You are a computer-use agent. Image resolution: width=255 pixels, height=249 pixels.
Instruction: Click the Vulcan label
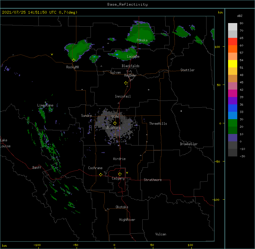click(x=161, y=234)
